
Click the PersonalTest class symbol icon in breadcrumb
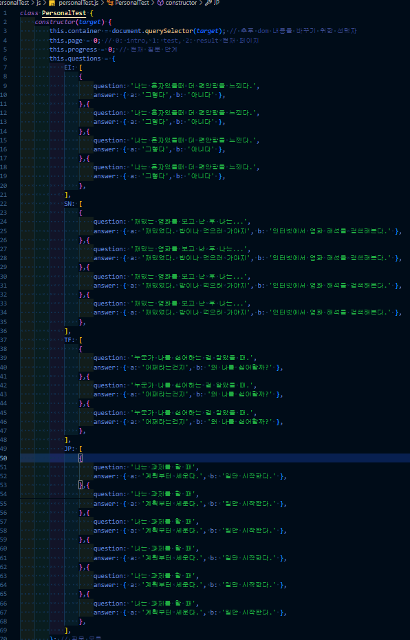pyautogui.click(x=110, y=3)
